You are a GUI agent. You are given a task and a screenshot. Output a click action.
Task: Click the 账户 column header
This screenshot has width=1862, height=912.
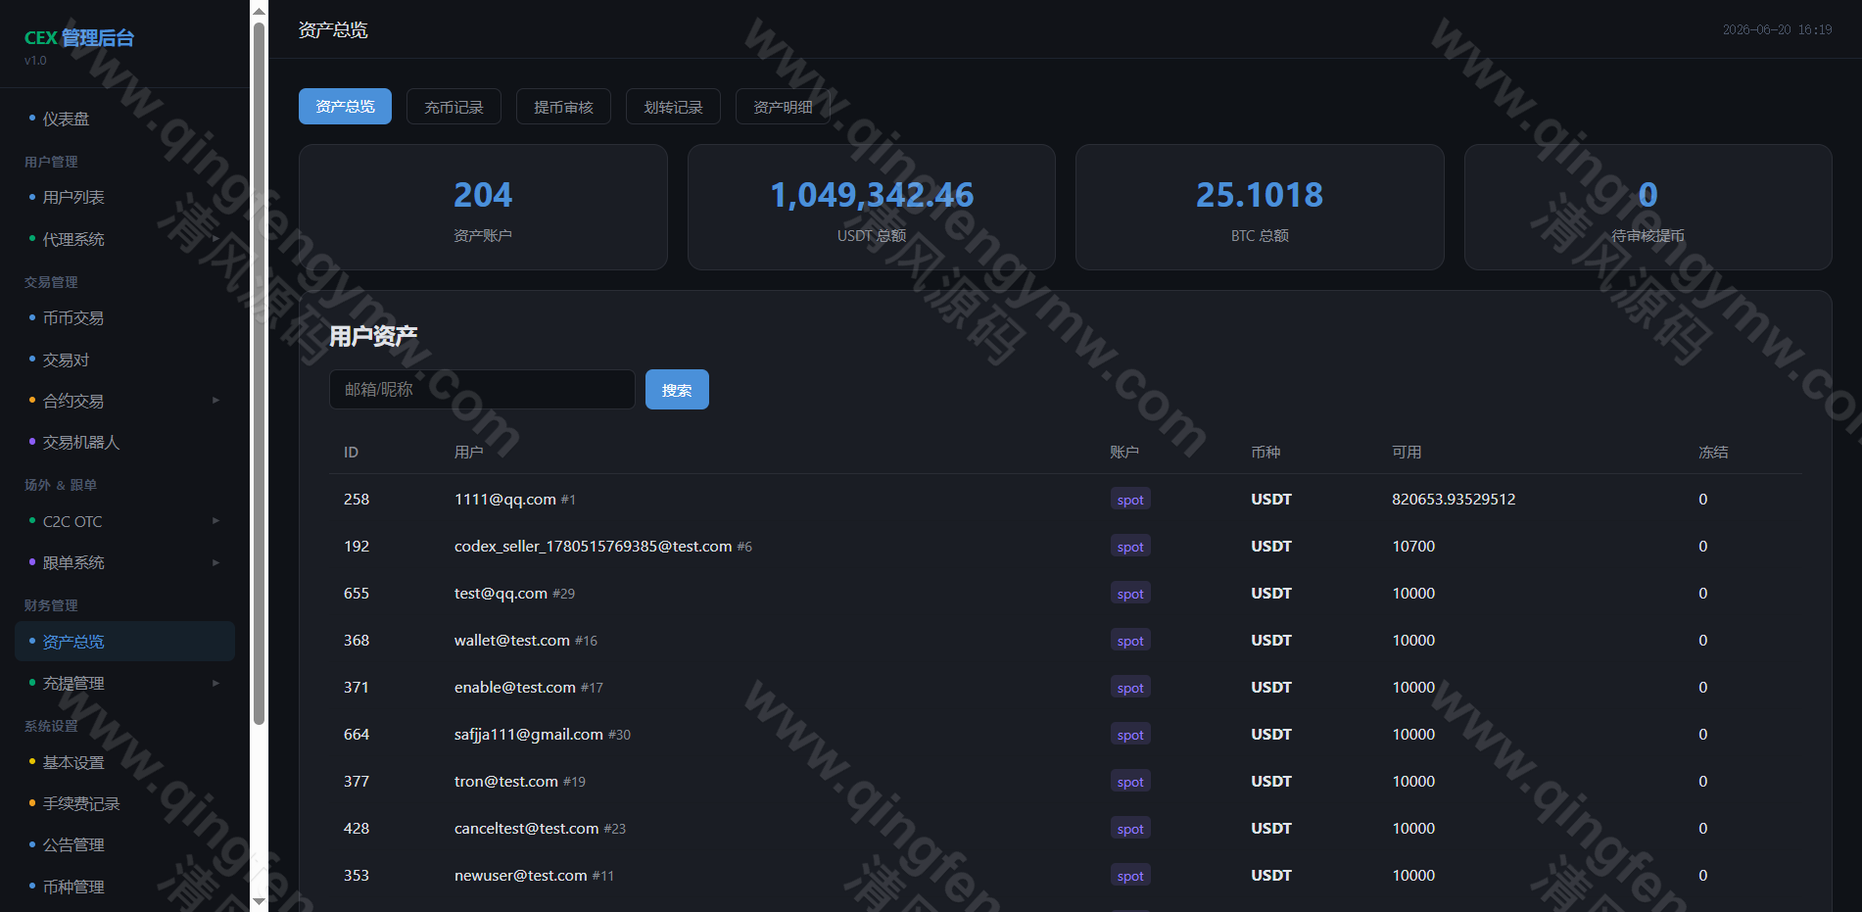[1124, 453]
